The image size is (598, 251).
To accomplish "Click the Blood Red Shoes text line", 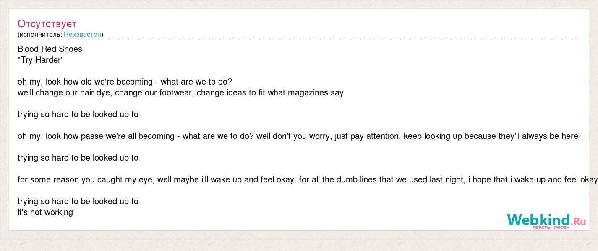I will tap(50, 49).
